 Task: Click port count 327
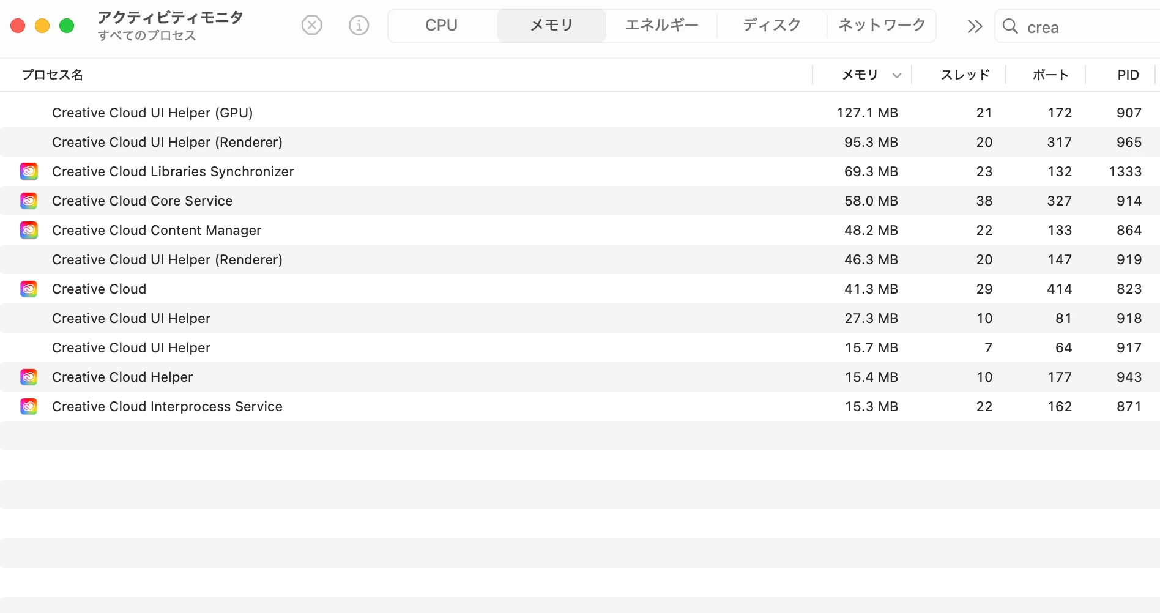(1059, 201)
